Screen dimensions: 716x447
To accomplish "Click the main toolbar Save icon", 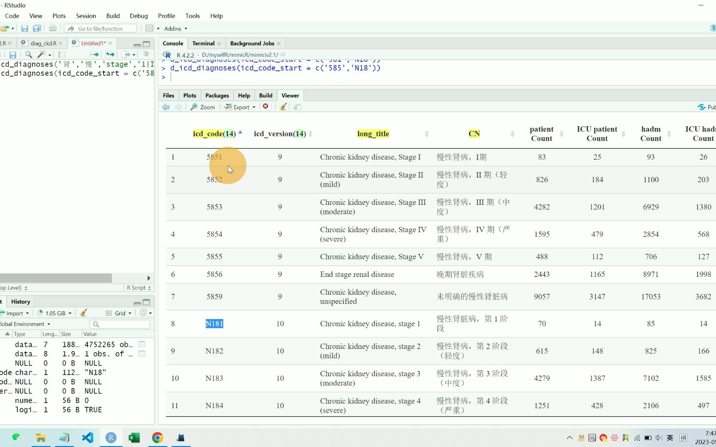I will 24,29.
